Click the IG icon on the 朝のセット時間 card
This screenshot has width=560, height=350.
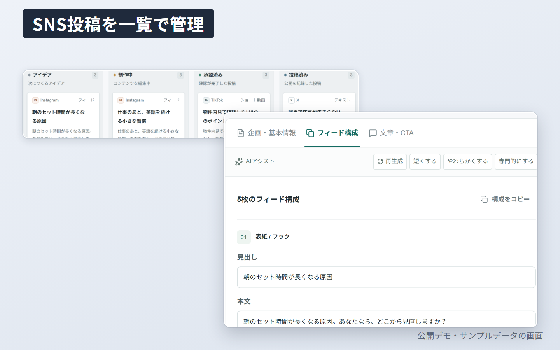(x=35, y=100)
